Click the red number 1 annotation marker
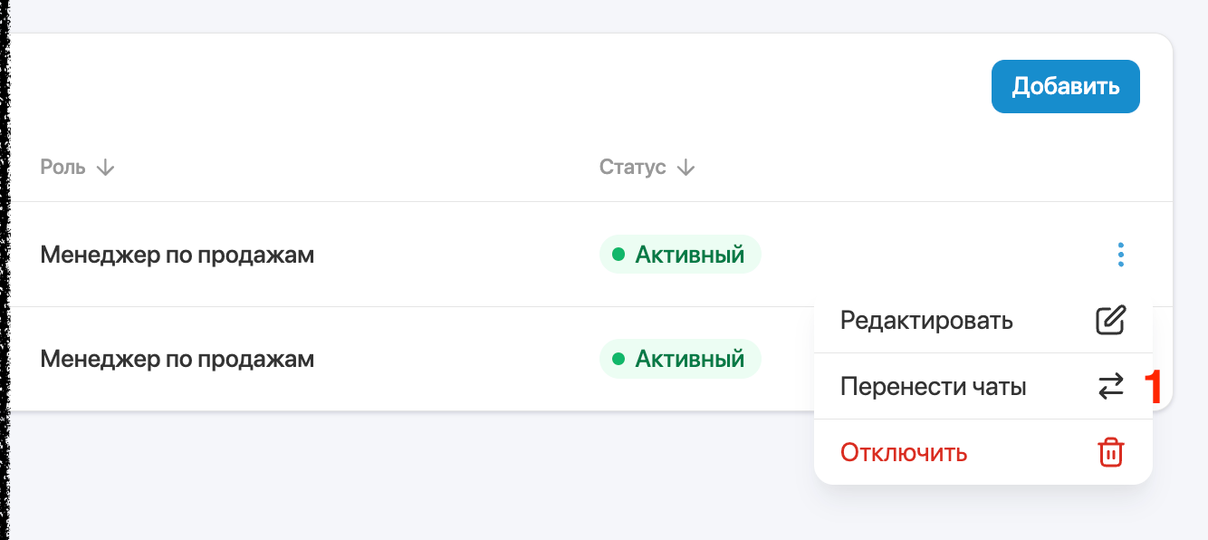The image size is (1208, 540). click(x=1154, y=387)
